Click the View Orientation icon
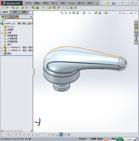The image size is (139, 141). [78, 13]
